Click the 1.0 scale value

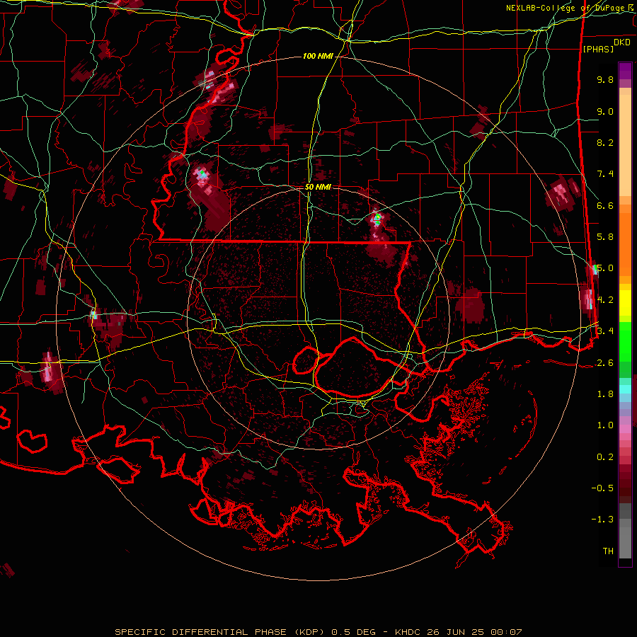point(605,425)
